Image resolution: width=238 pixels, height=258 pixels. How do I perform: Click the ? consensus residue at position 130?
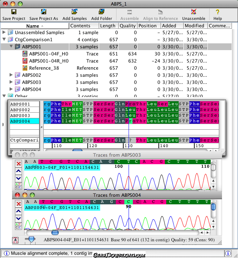(x=130, y=140)
